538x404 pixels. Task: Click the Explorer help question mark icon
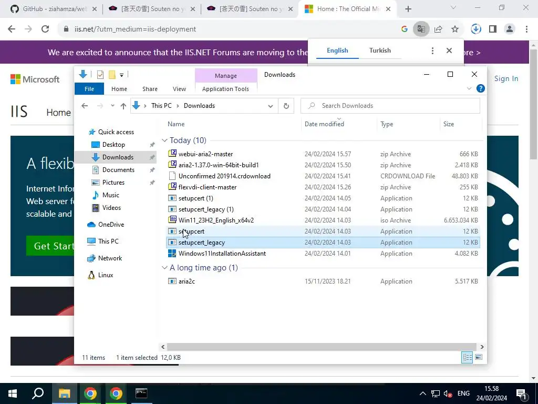click(481, 88)
